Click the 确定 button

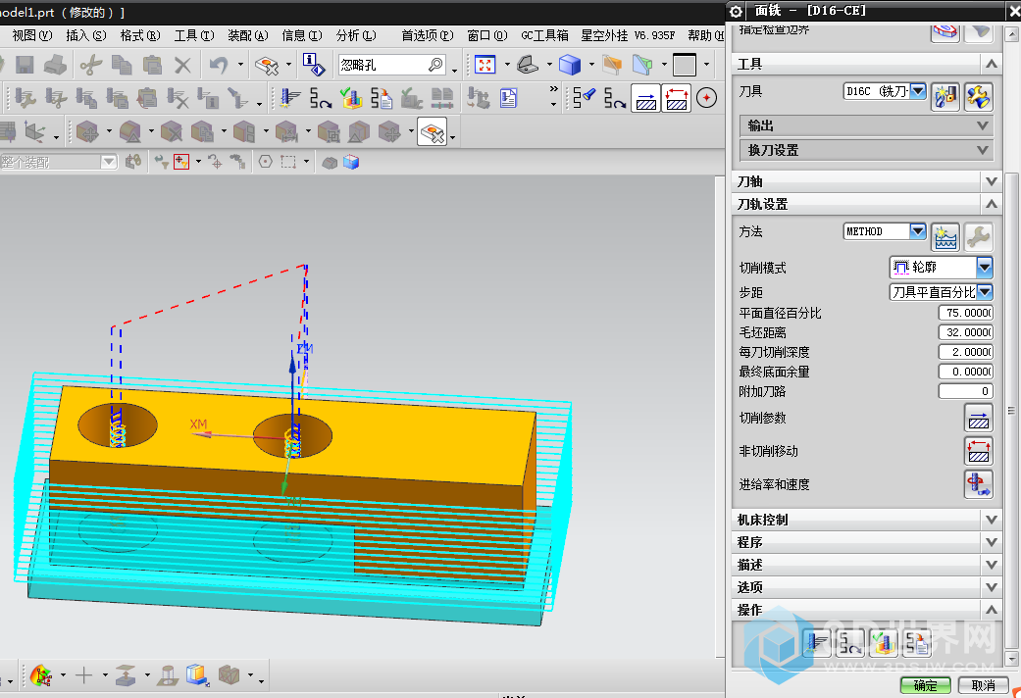click(925, 685)
